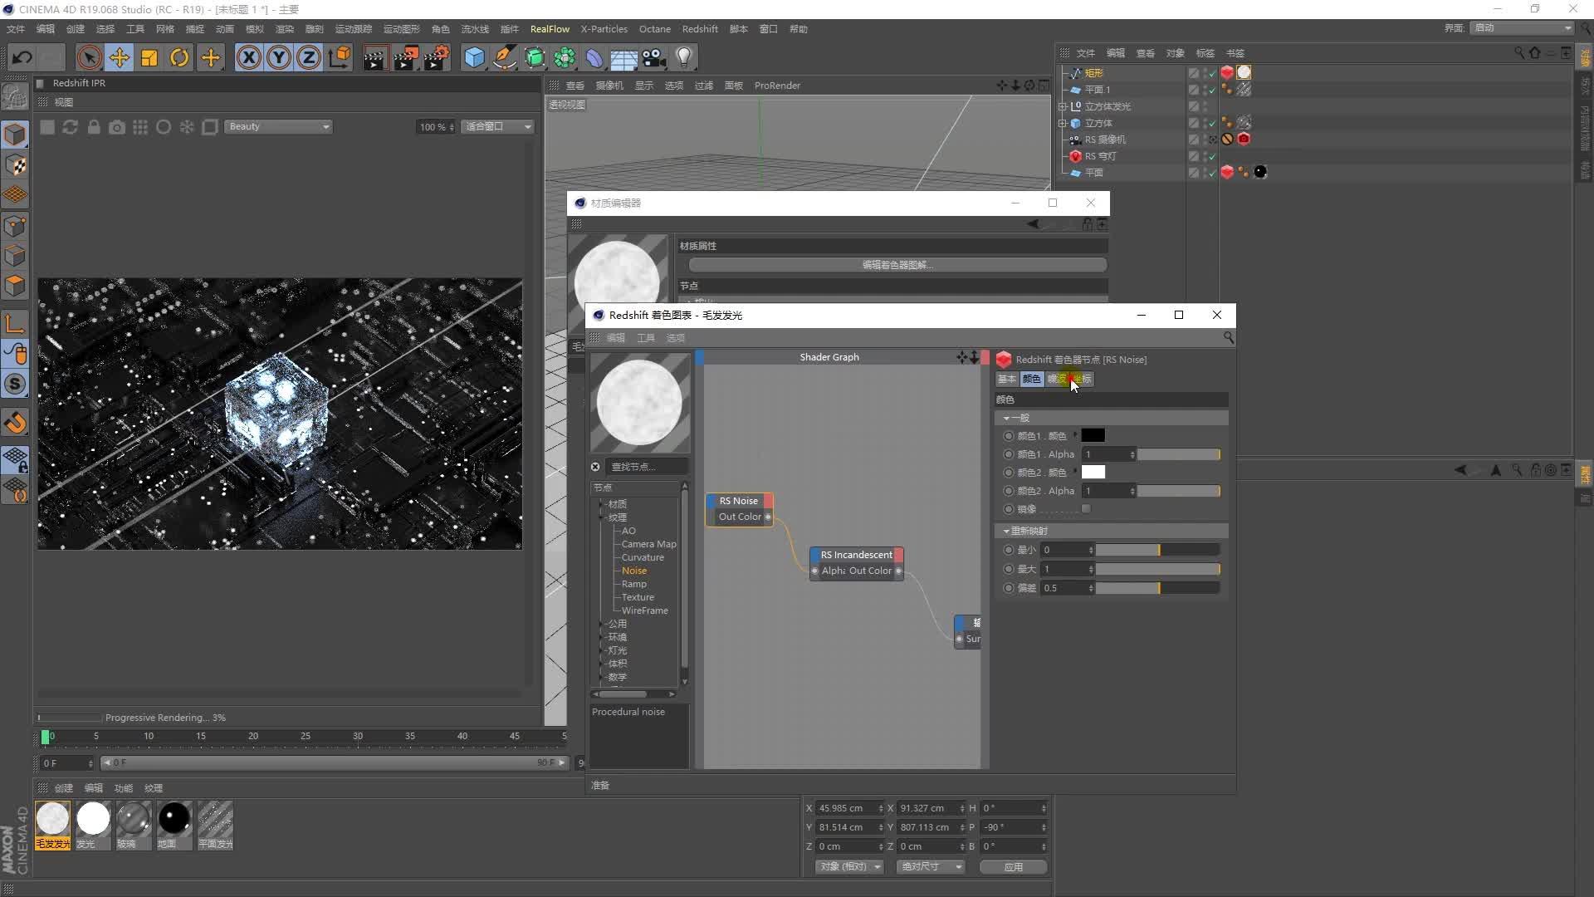Screen dimensions: 1594x897
Task: Toggle visibility dots for 立方体 object
Action: (1205, 123)
